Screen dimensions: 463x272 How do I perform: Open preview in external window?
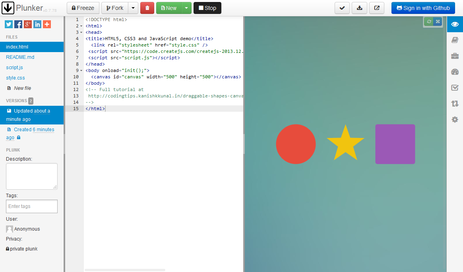(377, 8)
